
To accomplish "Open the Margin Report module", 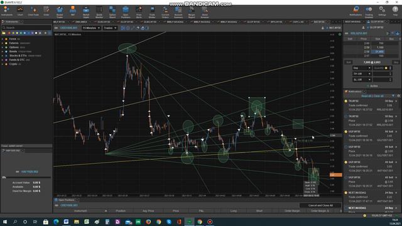I will point(192,11).
